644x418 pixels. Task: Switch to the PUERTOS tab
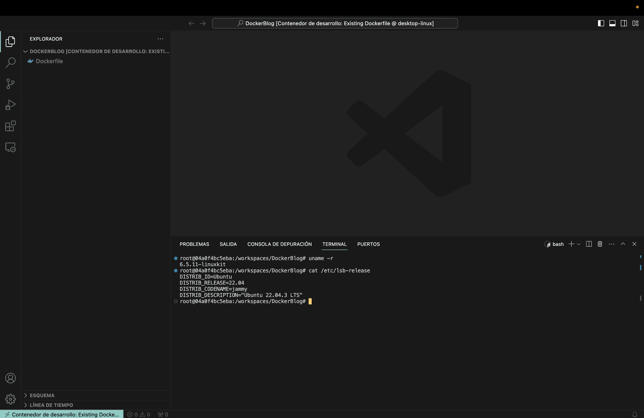point(368,244)
